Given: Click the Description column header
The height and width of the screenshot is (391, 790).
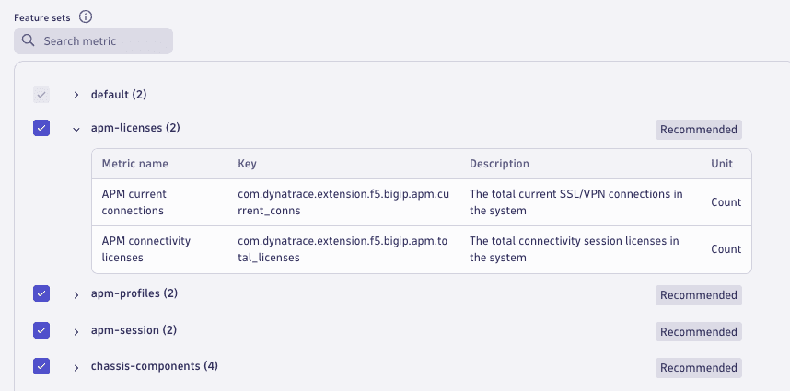Looking at the screenshot, I should [499, 164].
